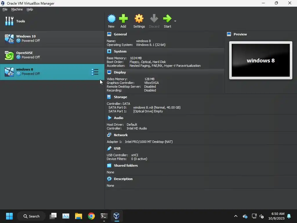Open the Description heading link
The width and height of the screenshot is (297, 223).
[x=123, y=179]
